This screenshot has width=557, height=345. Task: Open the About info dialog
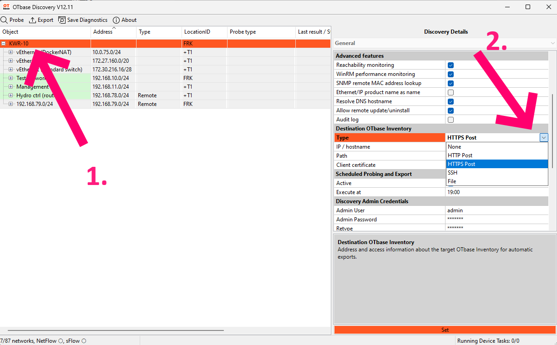(125, 20)
